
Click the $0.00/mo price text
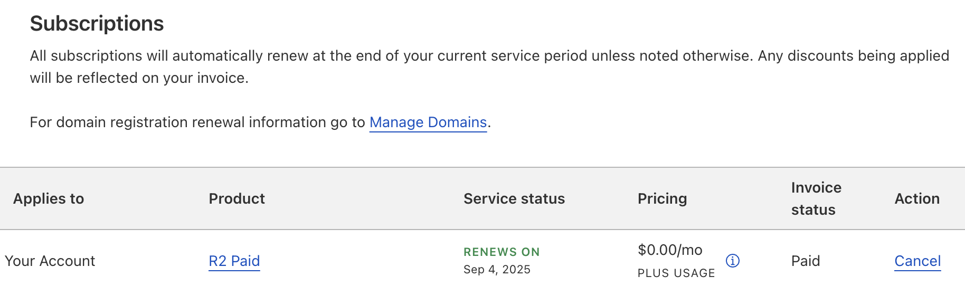point(670,250)
